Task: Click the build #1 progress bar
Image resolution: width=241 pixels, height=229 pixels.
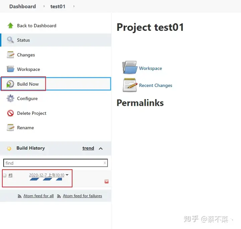Action: tap(46, 179)
